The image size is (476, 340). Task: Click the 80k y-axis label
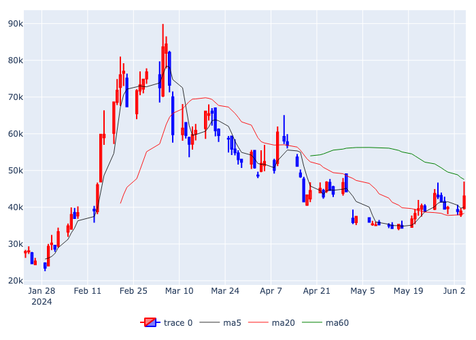[x=16, y=61]
